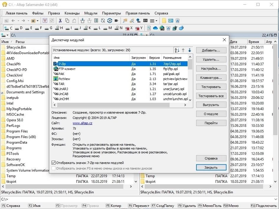Click the Copy to clipboard icon
Image resolution: width=279 pixels, height=209 pixels.
(x=67, y=21)
